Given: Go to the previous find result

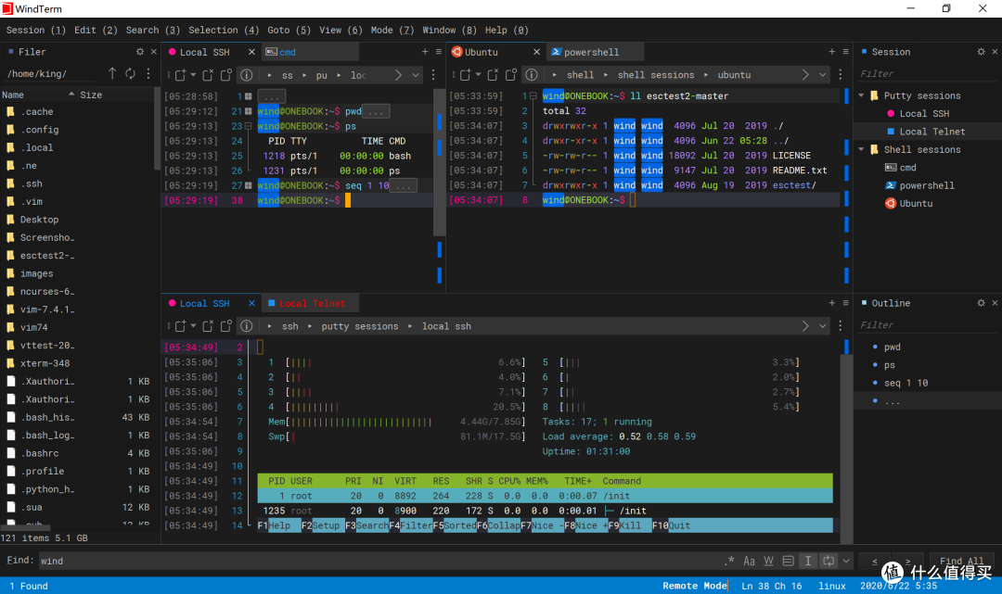Looking at the screenshot, I should tap(875, 561).
